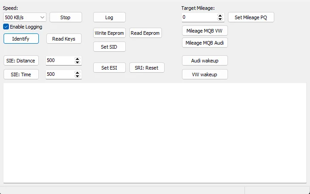Click the Stop button
Image resolution: width=310 pixels, height=194 pixels.
(x=66, y=17)
